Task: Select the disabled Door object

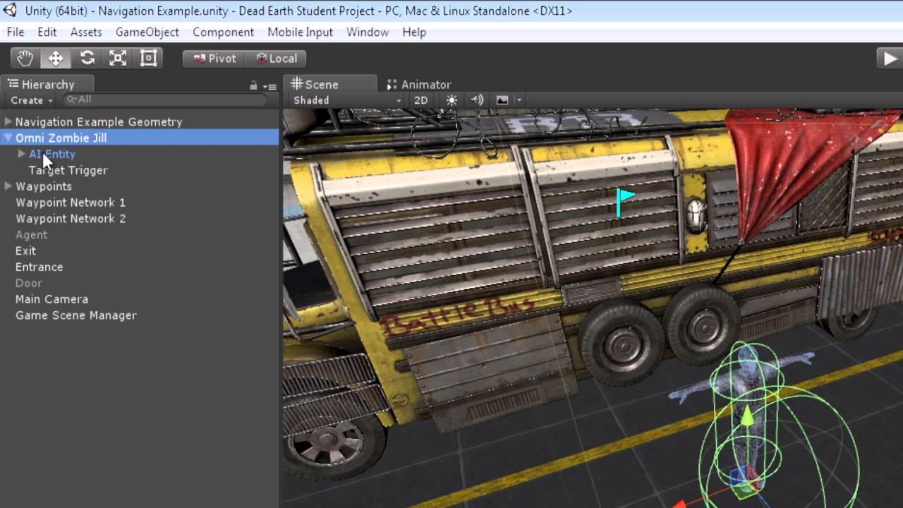Action: pos(29,283)
